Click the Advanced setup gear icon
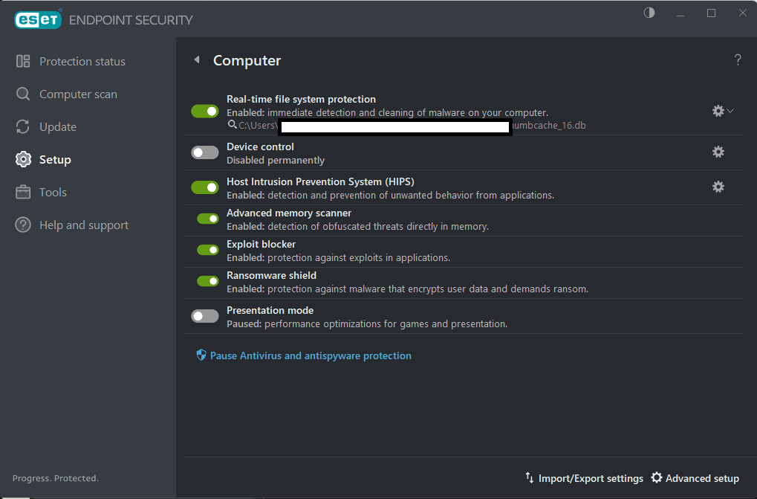This screenshot has width=757, height=499. (657, 477)
